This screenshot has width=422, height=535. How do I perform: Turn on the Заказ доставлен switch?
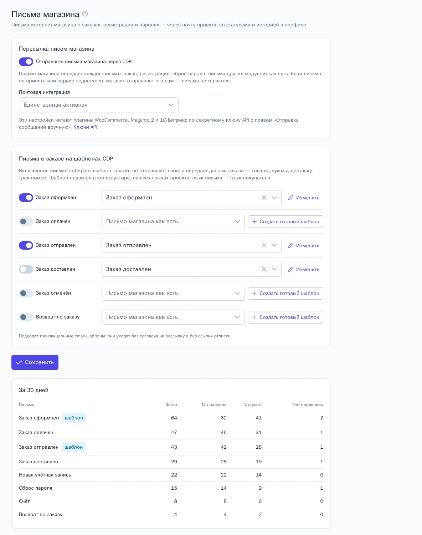[x=26, y=269]
